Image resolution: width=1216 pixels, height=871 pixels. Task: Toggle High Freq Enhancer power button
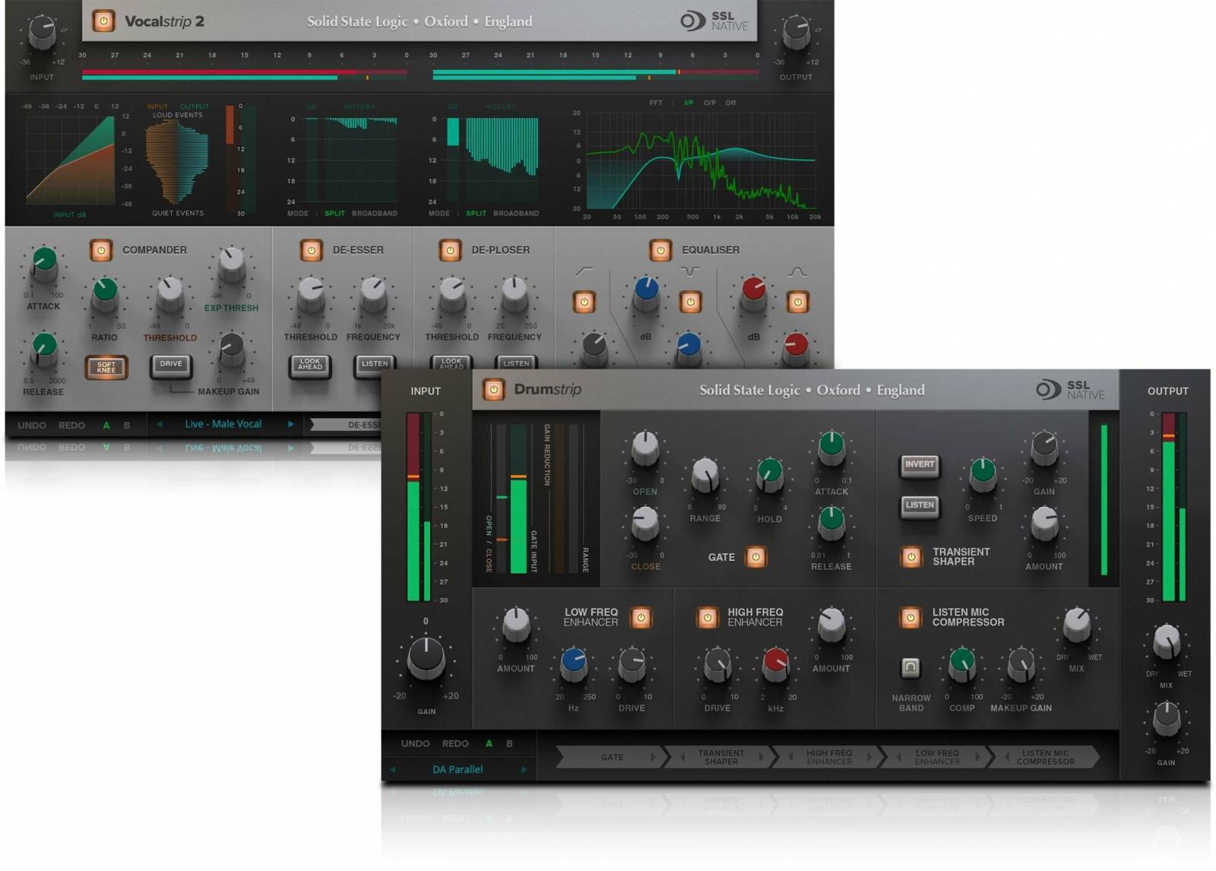(x=708, y=618)
